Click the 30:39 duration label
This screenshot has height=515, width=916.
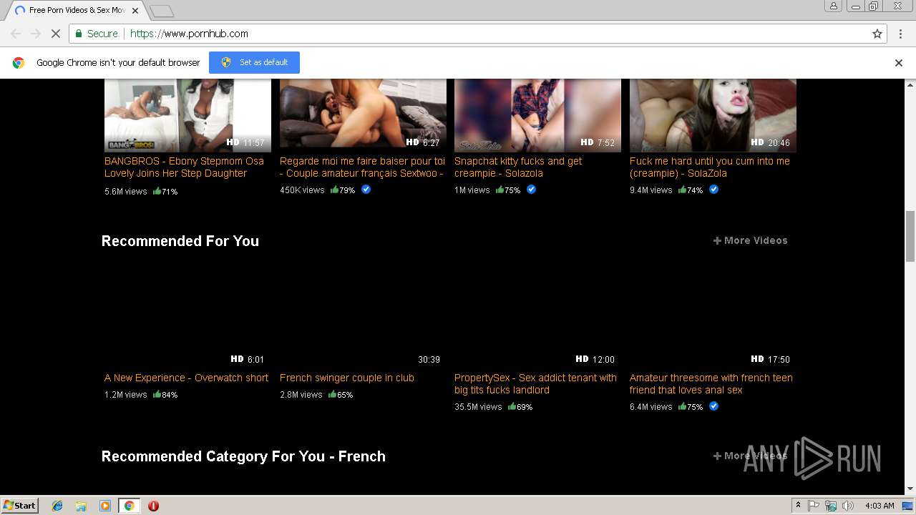click(429, 360)
